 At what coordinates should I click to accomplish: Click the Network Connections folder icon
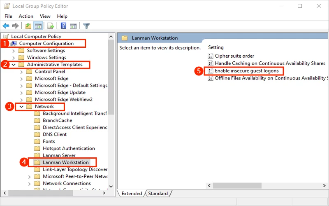click(37, 183)
